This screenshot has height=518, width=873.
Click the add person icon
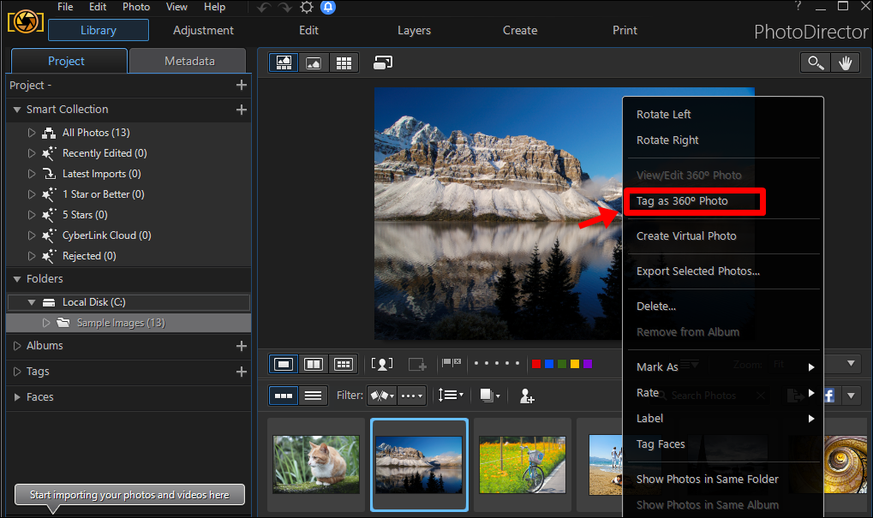[527, 396]
